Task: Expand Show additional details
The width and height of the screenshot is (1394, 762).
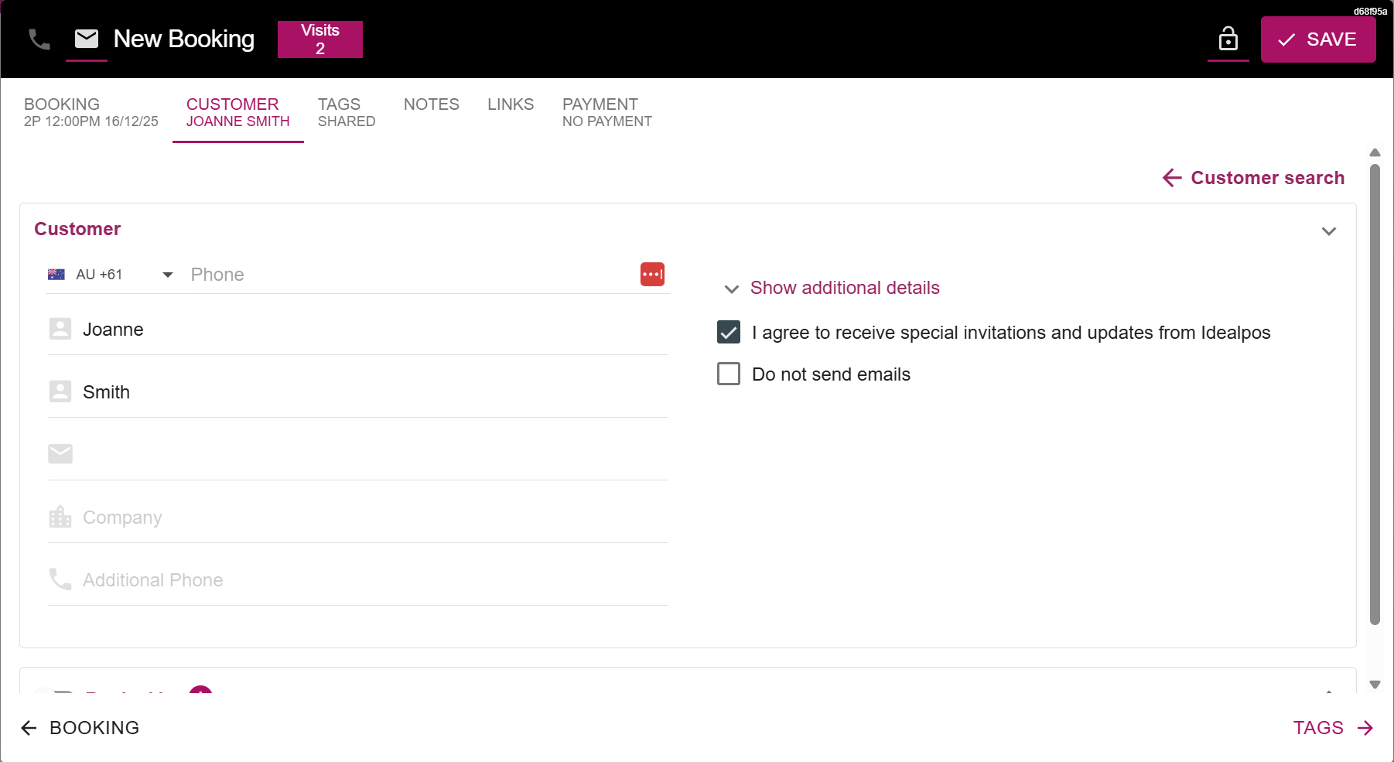Action: pyautogui.click(x=844, y=288)
